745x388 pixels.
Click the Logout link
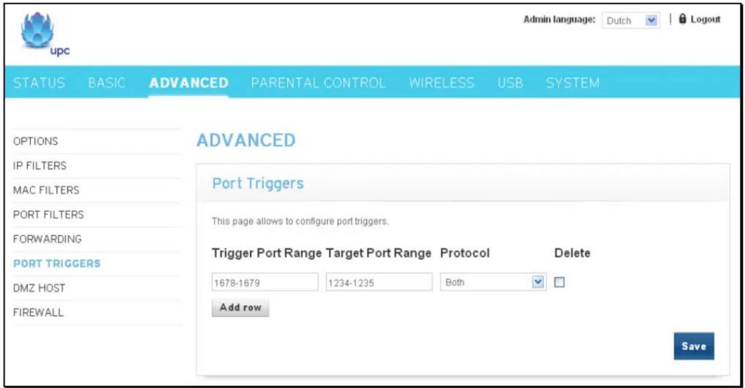[x=705, y=19]
